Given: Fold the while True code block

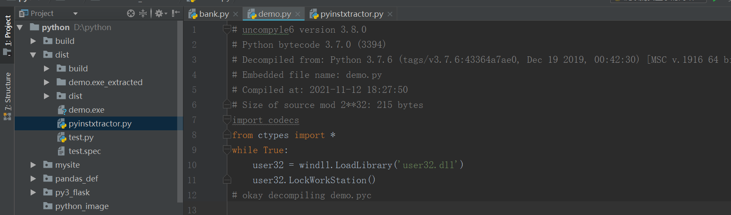Looking at the screenshot, I should pos(227,150).
